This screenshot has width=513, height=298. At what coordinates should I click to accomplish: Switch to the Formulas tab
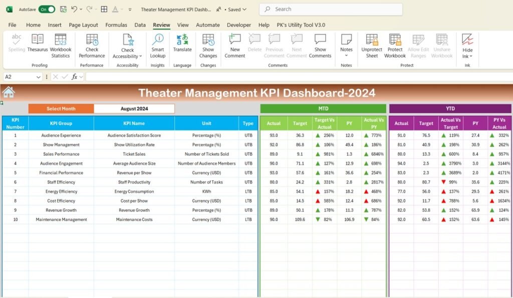116,24
